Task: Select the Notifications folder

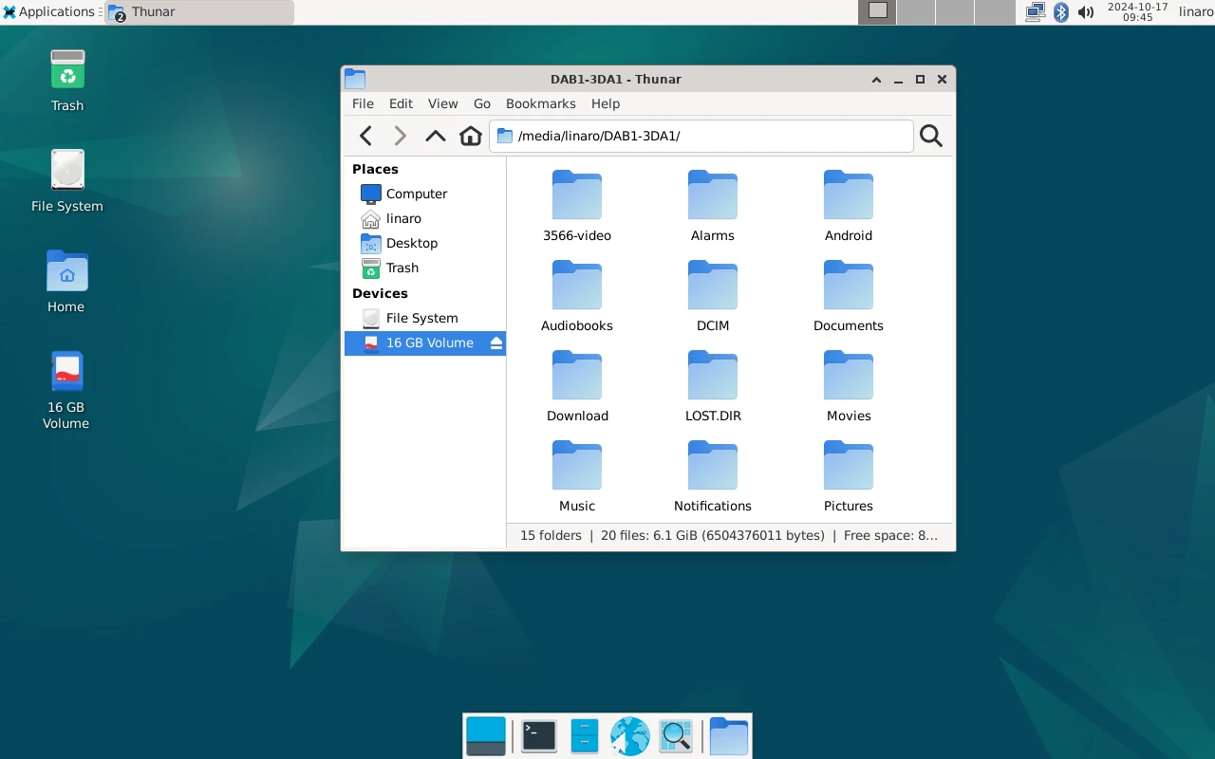Action: coord(713,477)
